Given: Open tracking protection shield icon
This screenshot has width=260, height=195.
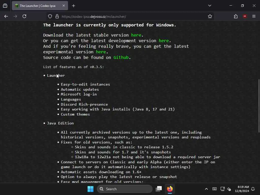Looking at the screenshot, I should 50,17.
